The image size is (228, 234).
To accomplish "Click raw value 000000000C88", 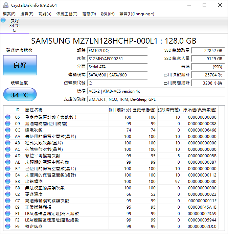I will coord(202,123).
